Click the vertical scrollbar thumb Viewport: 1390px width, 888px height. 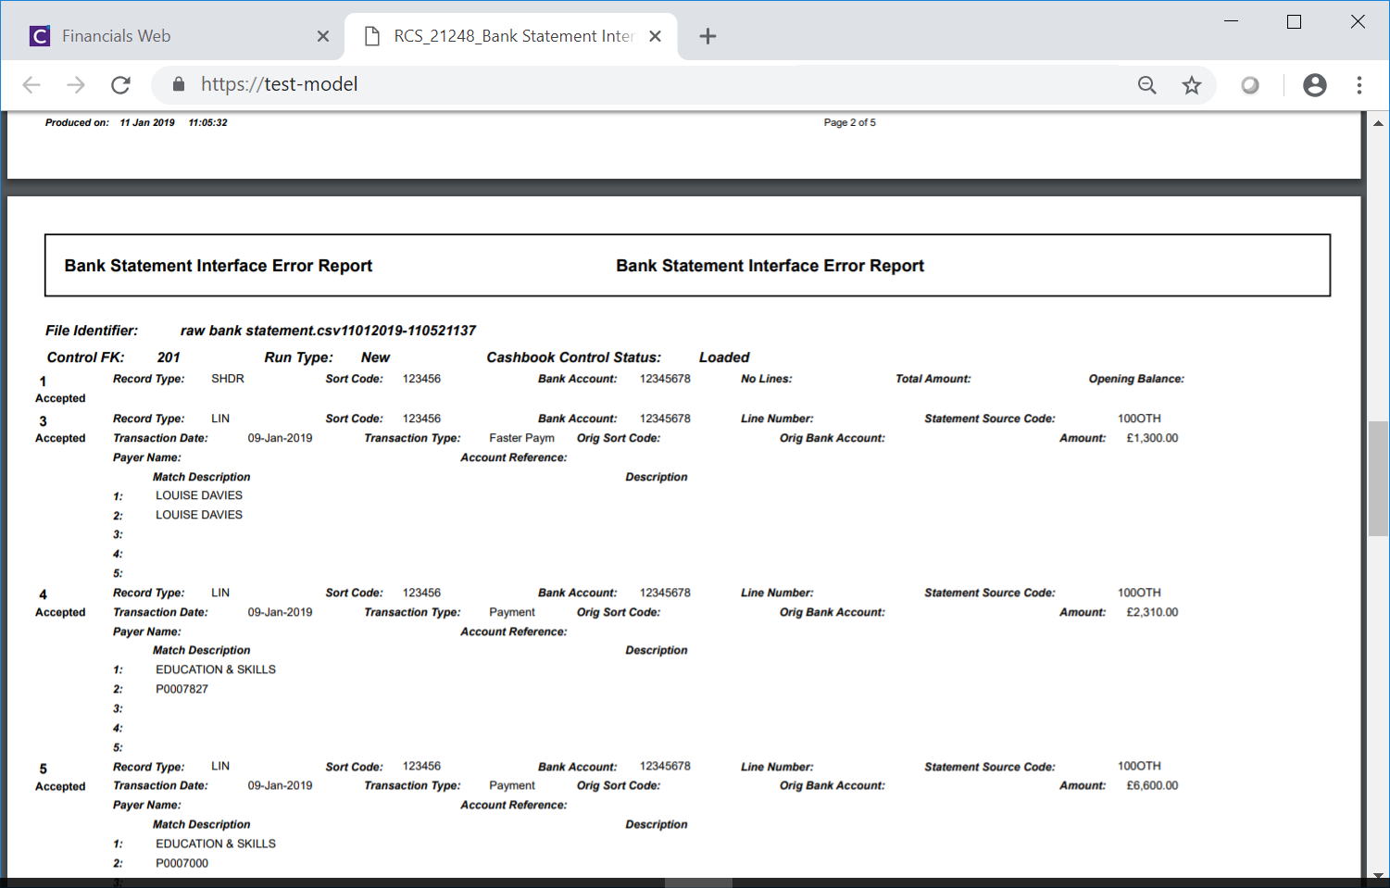pos(1378,478)
